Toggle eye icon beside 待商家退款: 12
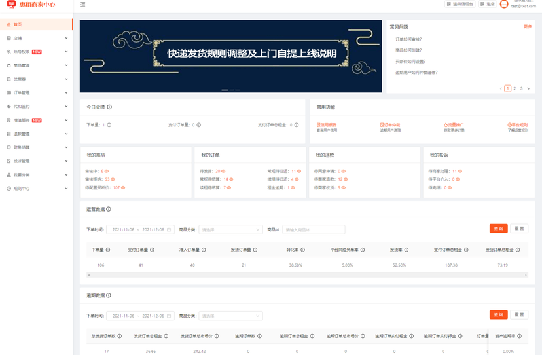Screen dimensions: 542x355 click(x=346, y=179)
